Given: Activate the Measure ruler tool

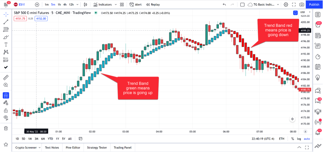Looking at the screenshot, I should pos(6,78).
